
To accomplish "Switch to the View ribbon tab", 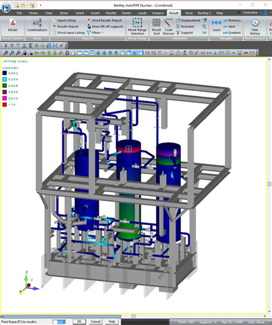I will (x=49, y=13).
